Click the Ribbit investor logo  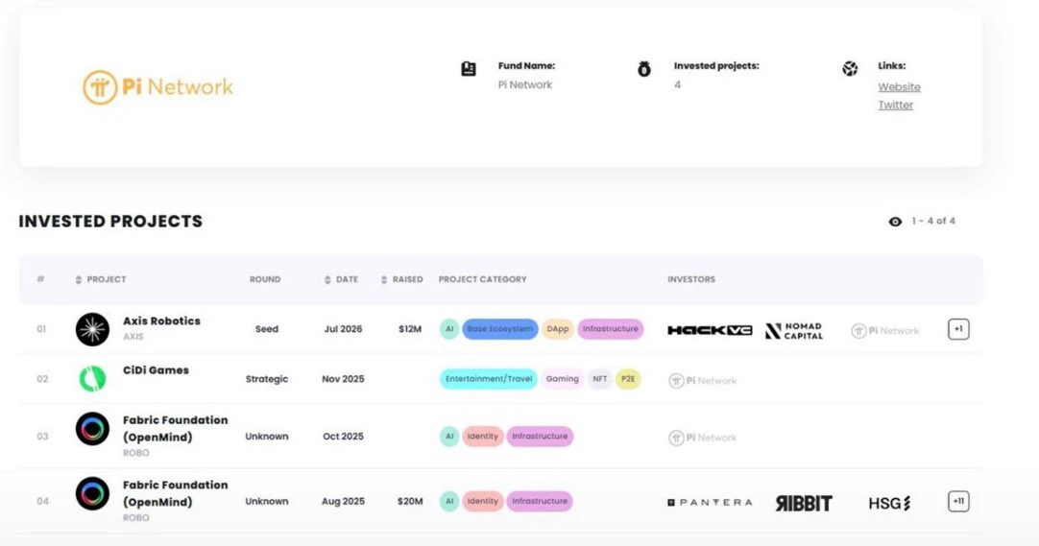click(804, 504)
